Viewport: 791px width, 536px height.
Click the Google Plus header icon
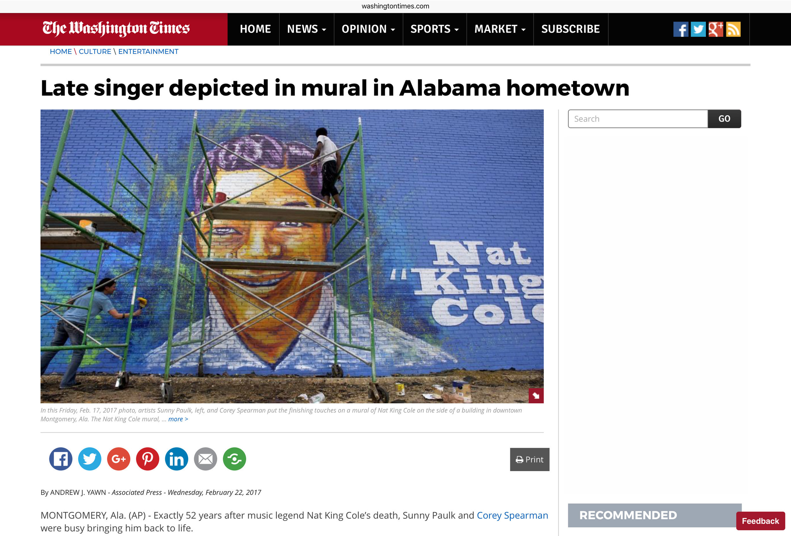[x=716, y=29]
